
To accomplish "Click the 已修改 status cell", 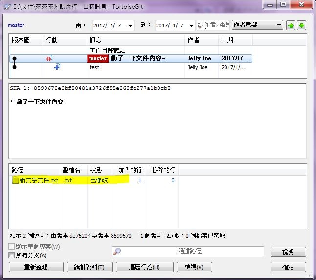I will point(99,180).
